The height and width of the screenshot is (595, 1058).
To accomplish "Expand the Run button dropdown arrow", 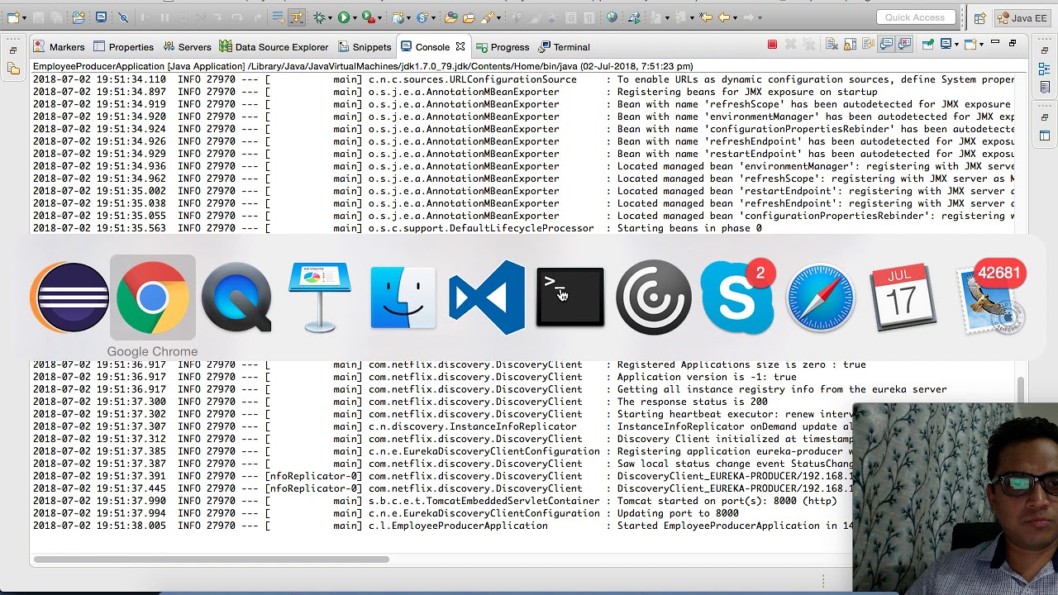I will [355, 18].
